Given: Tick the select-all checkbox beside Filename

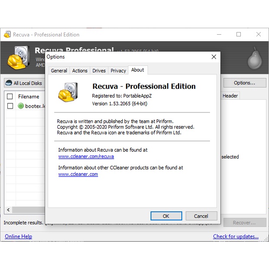Looking at the screenshot, I should (x=10, y=96).
